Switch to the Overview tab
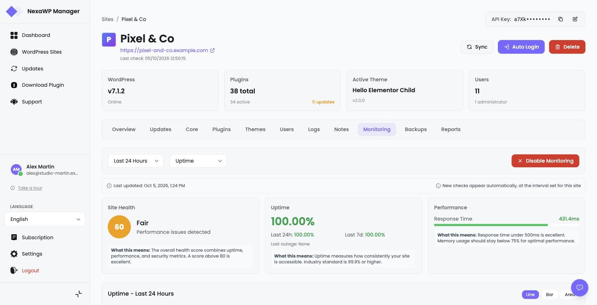597x305 pixels. click(124, 130)
